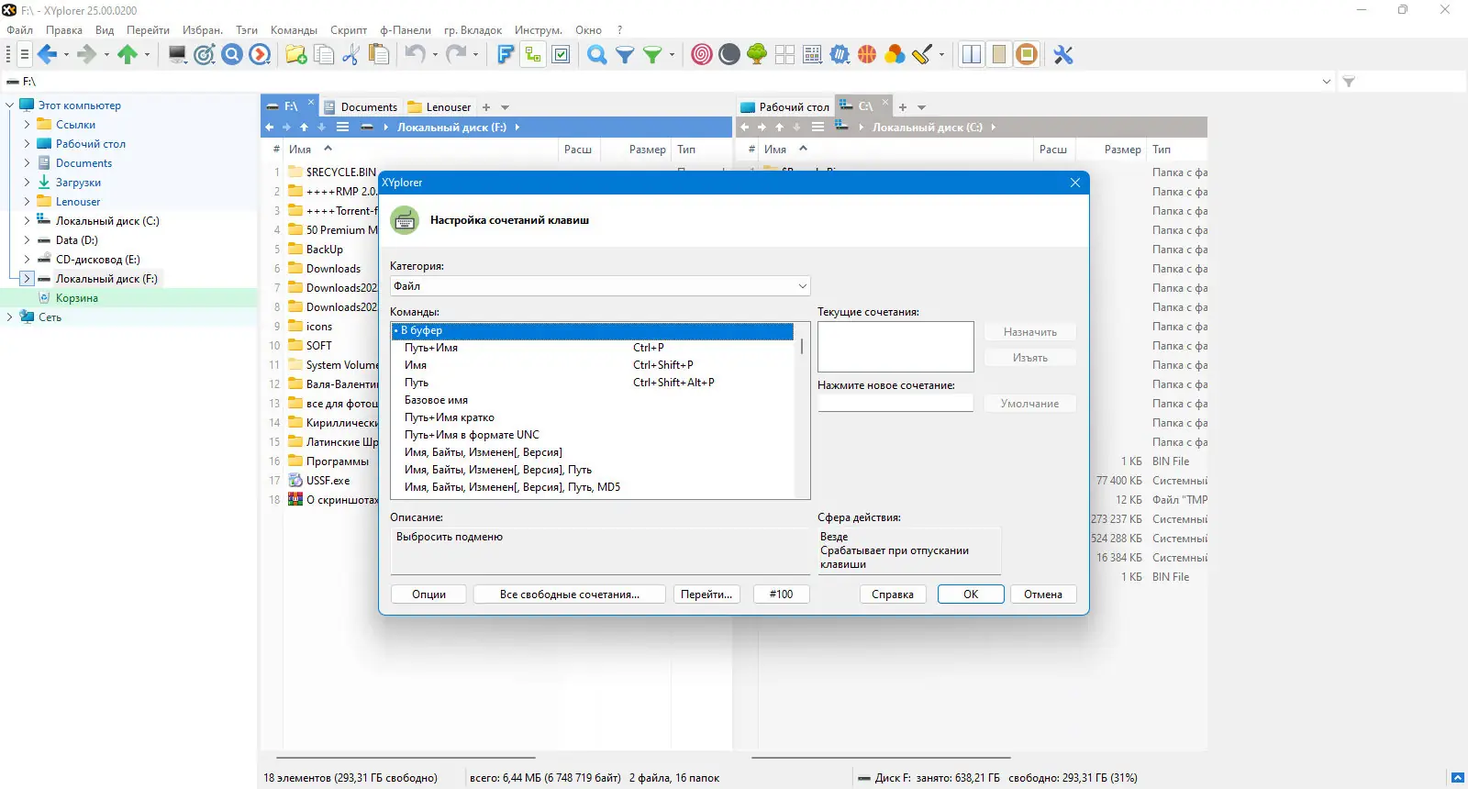Open the address bar dropdown arrow

1327,82
